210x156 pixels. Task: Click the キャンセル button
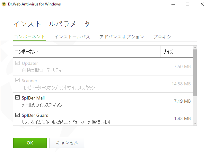pos(67,143)
